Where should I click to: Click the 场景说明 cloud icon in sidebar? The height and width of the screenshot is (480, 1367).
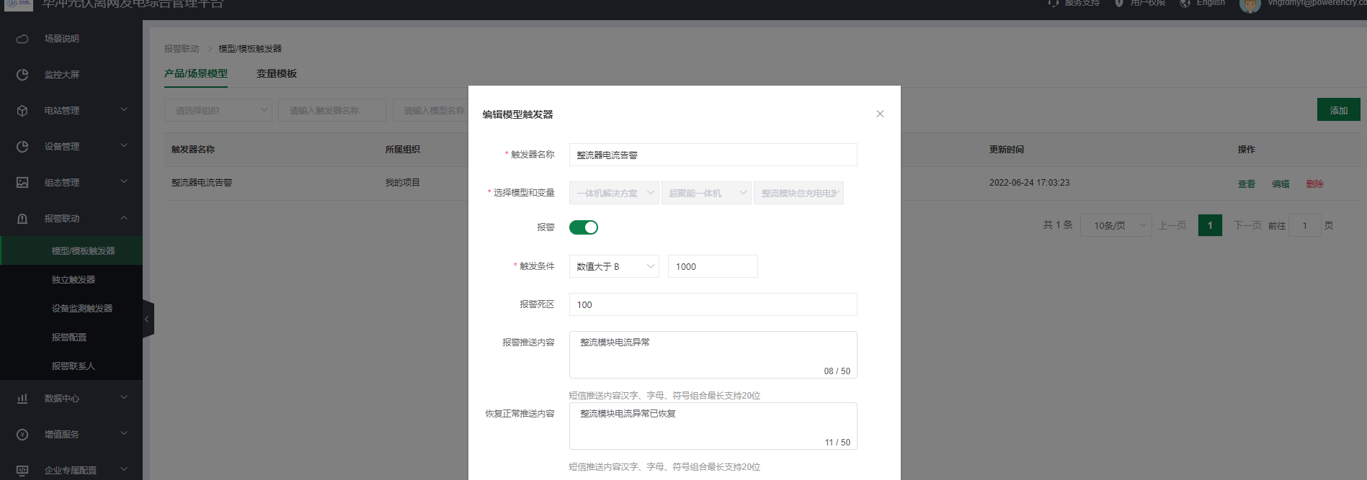pyautogui.click(x=22, y=39)
